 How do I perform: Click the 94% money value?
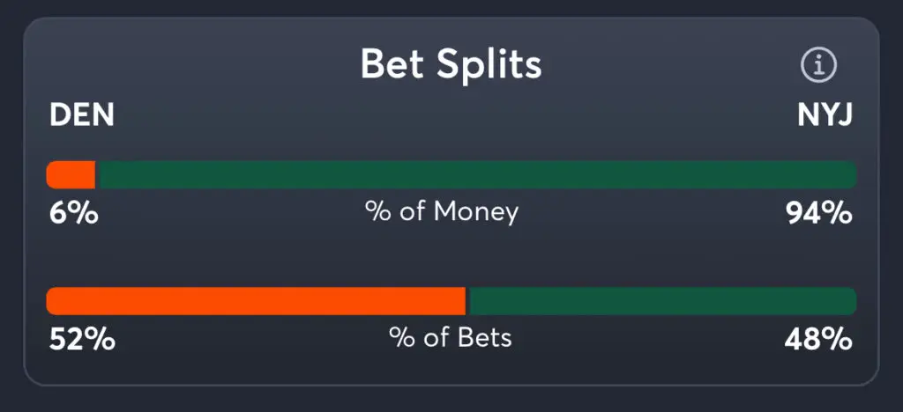click(819, 212)
